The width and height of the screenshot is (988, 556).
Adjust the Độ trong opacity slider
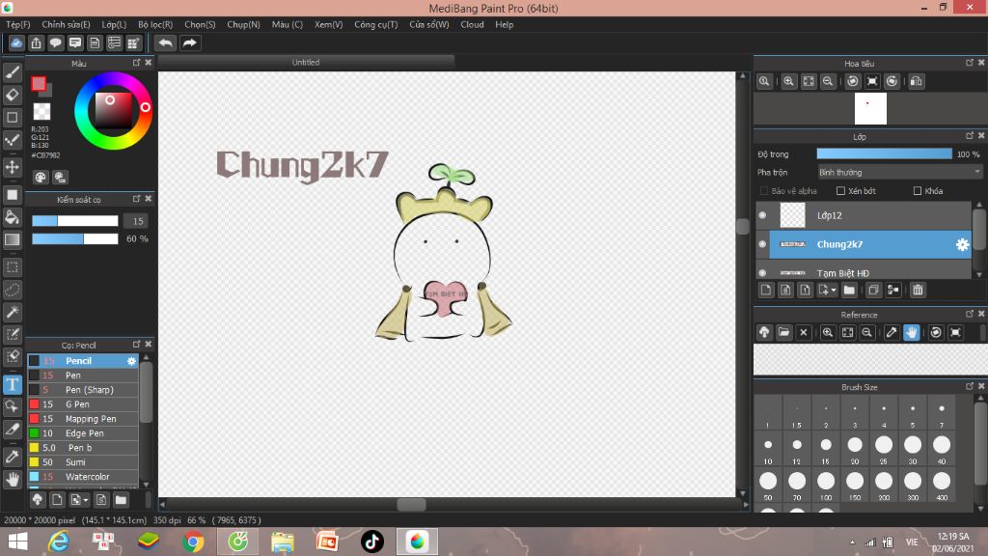pos(884,153)
